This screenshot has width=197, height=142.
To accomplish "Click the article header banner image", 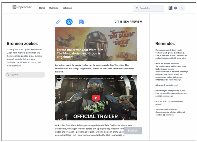I will (x=96, y=44).
